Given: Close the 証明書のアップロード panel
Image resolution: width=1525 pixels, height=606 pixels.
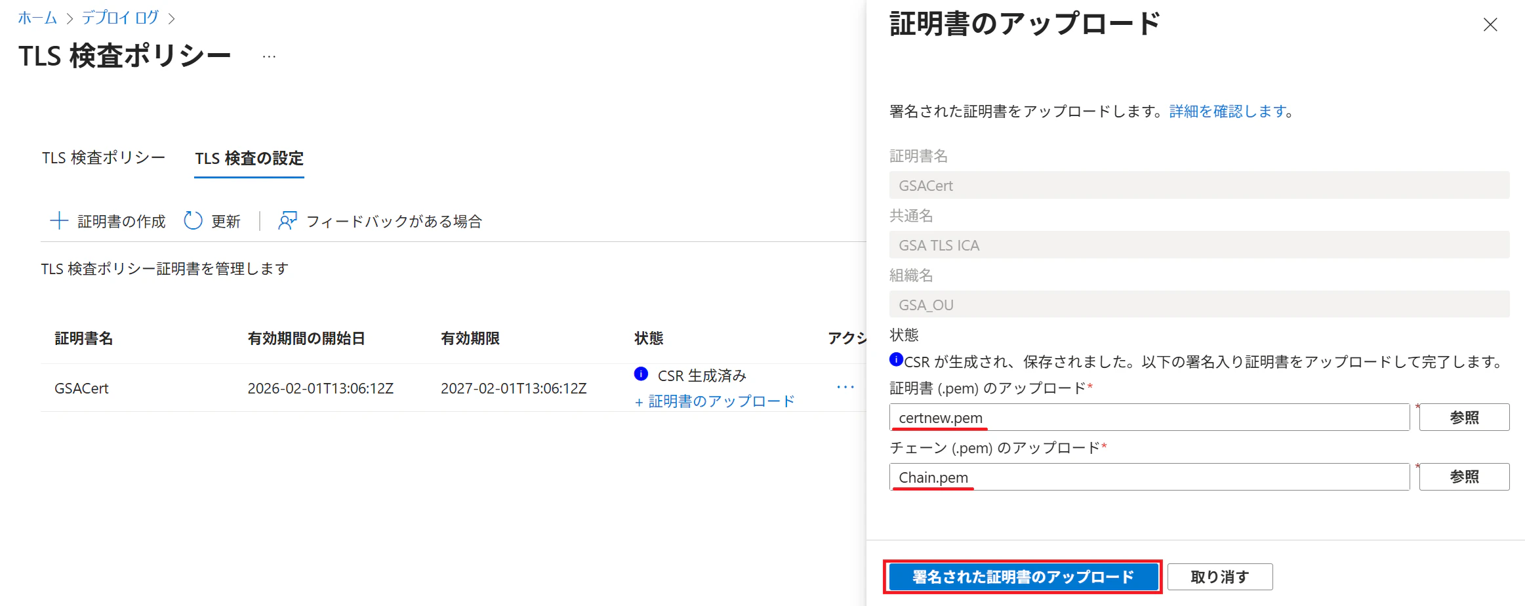Looking at the screenshot, I should point(1490,25).
